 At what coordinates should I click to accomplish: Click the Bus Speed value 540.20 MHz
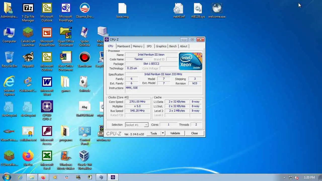(x=137, y=111)
